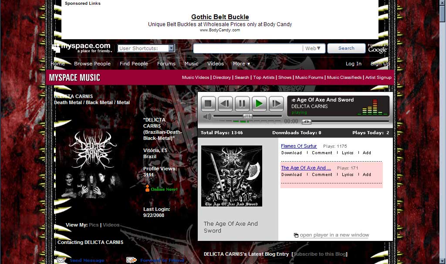Click the Forward to Friend link text
This screenshot has height=264, width=446.
tap(162, 261)
